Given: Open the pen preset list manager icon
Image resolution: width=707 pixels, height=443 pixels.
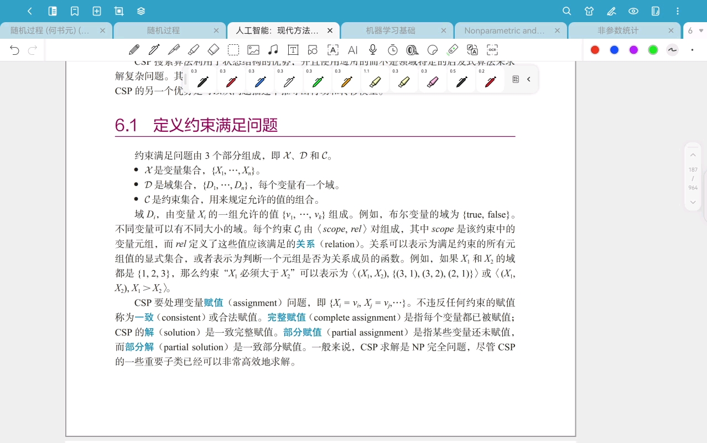Looking at the screenshot, I should click(x=516, y=79).
